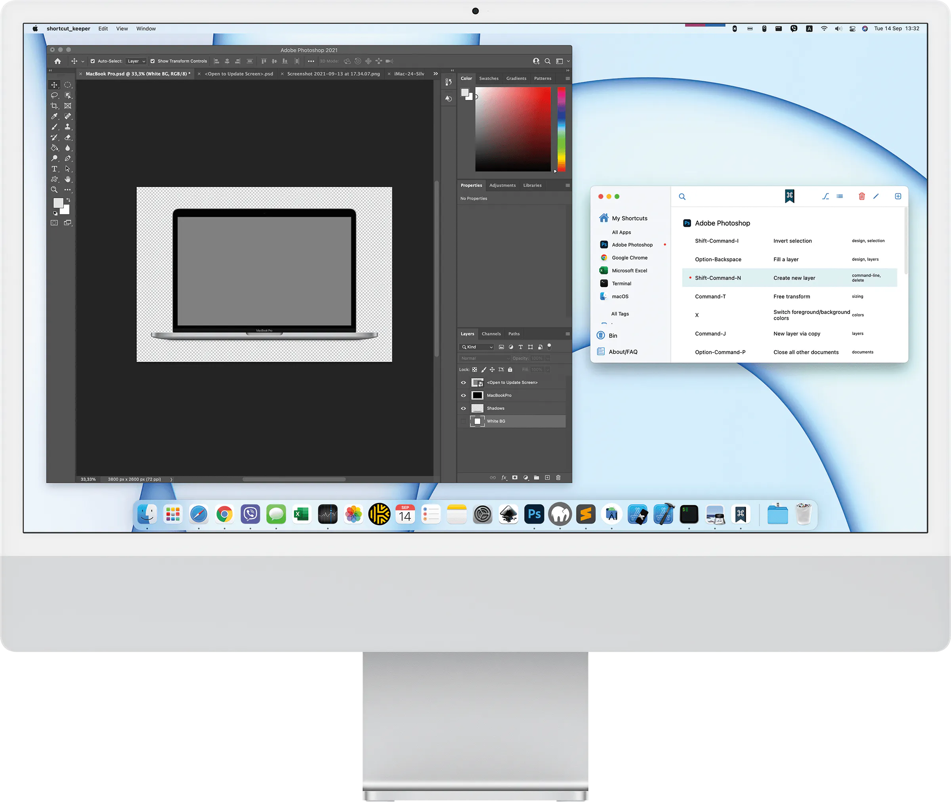Click the delete layer trash icon

pyautogui.click(x=558, y=477)
